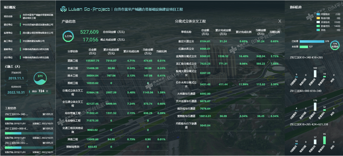Click the 371 days wave ball indicator
The width and height of the screenshot is (343, 156).
(40, 77)
